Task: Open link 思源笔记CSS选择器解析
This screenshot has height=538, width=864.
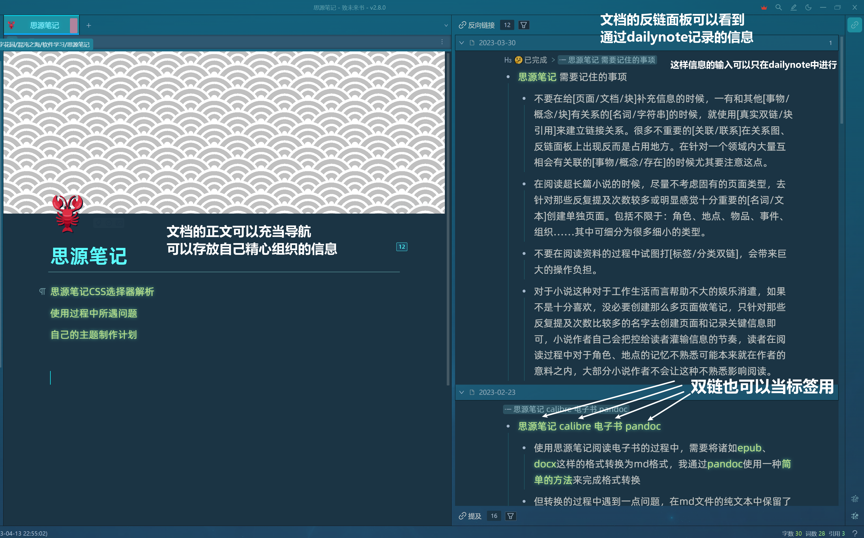Action: pyautogui.click(x=102, y=292)
